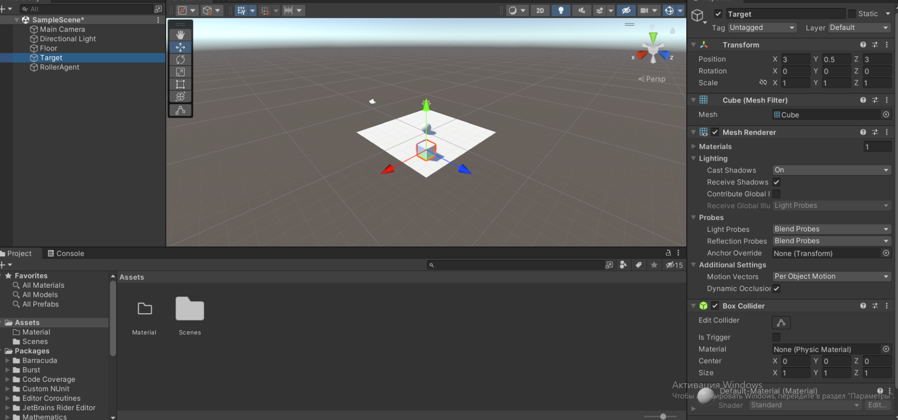
Task: Open Transform component help icon
Action: [x=863, y=45]
